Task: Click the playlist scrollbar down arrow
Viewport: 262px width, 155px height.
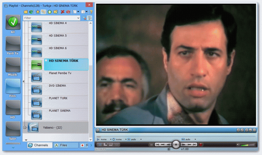Action: tap(91, 140)
